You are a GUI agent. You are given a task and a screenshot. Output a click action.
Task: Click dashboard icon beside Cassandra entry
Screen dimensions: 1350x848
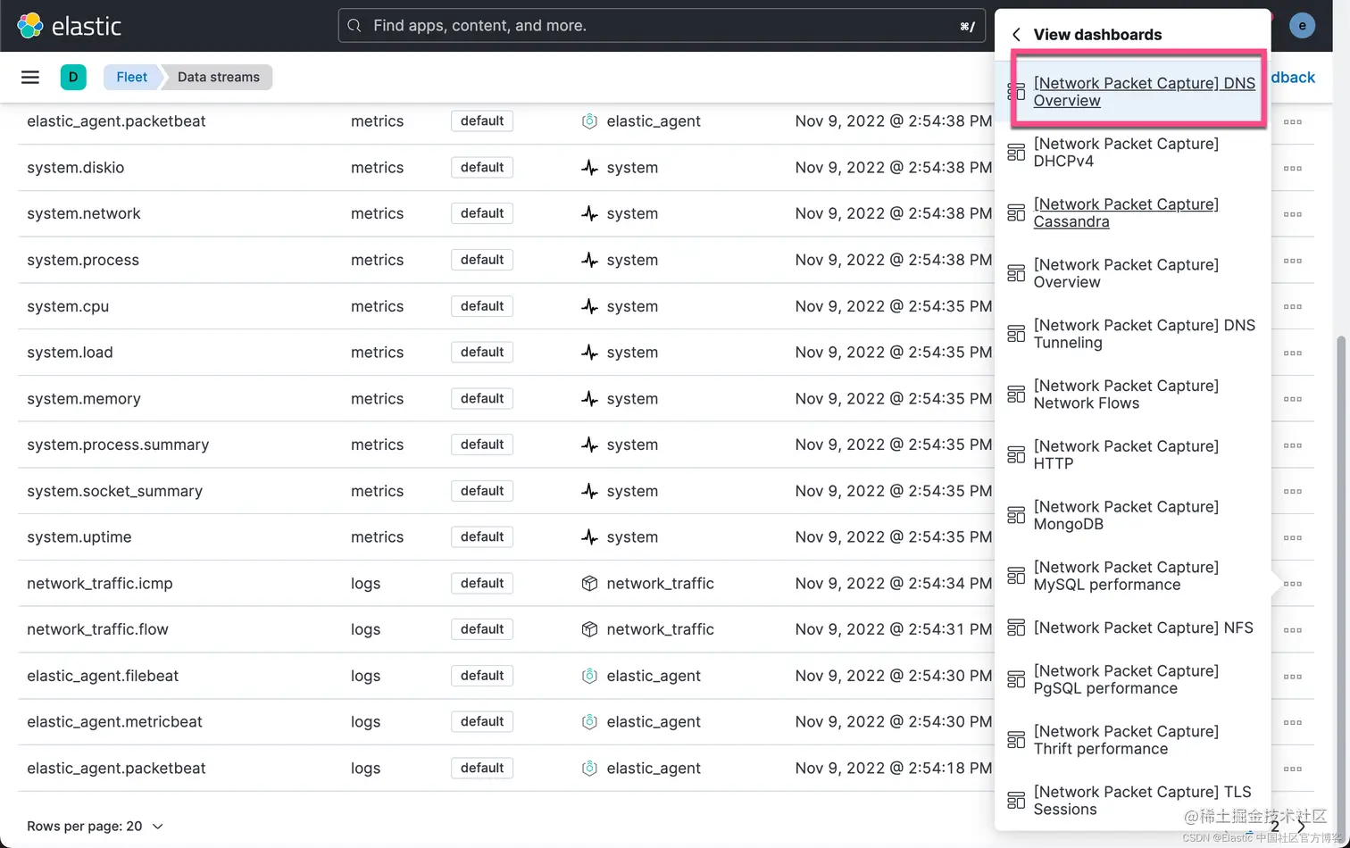coord(1016,213)
